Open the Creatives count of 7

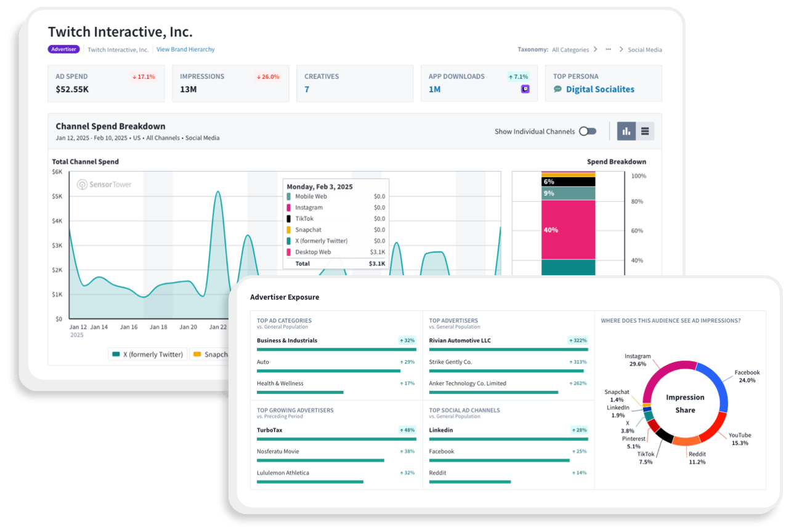307,89
